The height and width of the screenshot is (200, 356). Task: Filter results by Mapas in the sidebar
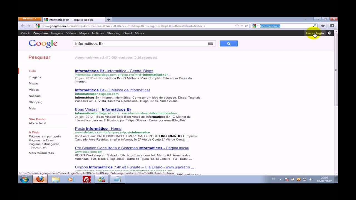coord(34,83)
